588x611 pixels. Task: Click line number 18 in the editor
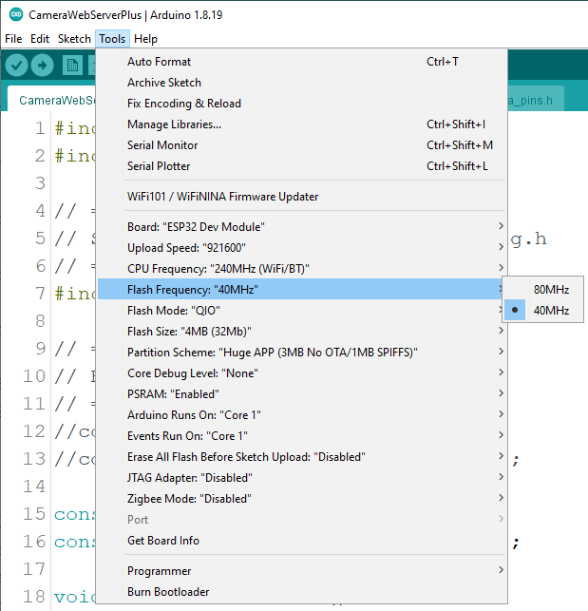(34, 597)
